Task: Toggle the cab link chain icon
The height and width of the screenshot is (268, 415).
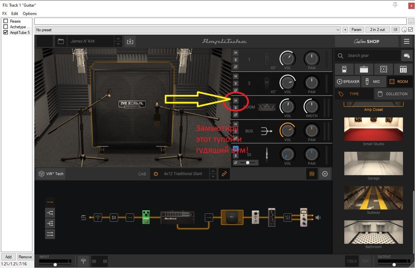Action: click(x=224, y=174)
